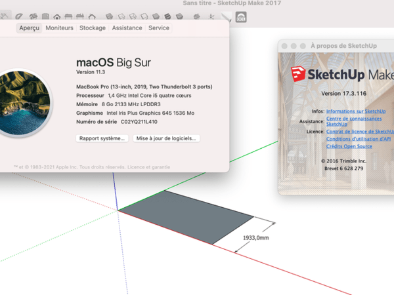The image size is (394, 295).
Task: Select the Assistance tab
Action: coord(127,28)
